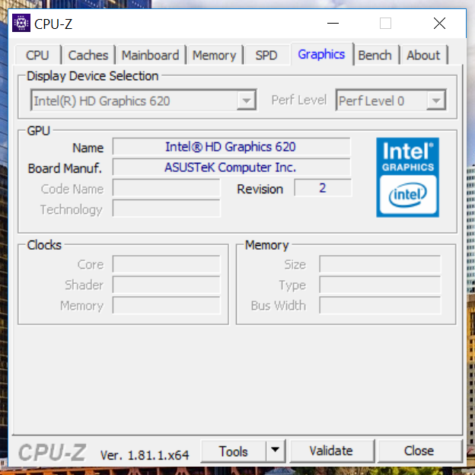This screenshot has width=475, height=475.
Task: Click the Revision value field
Action: (x=323, y=188)
